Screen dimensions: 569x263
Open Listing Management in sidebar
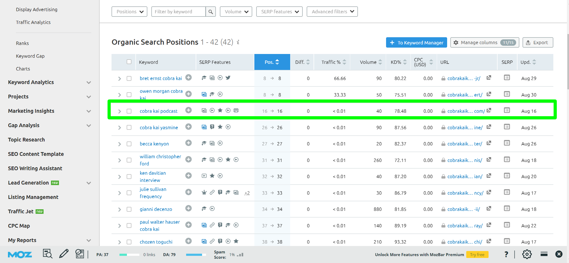33,197
